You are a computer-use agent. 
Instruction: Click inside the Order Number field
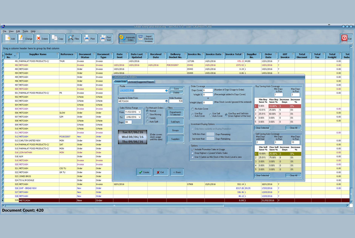[x=176, y=101]
